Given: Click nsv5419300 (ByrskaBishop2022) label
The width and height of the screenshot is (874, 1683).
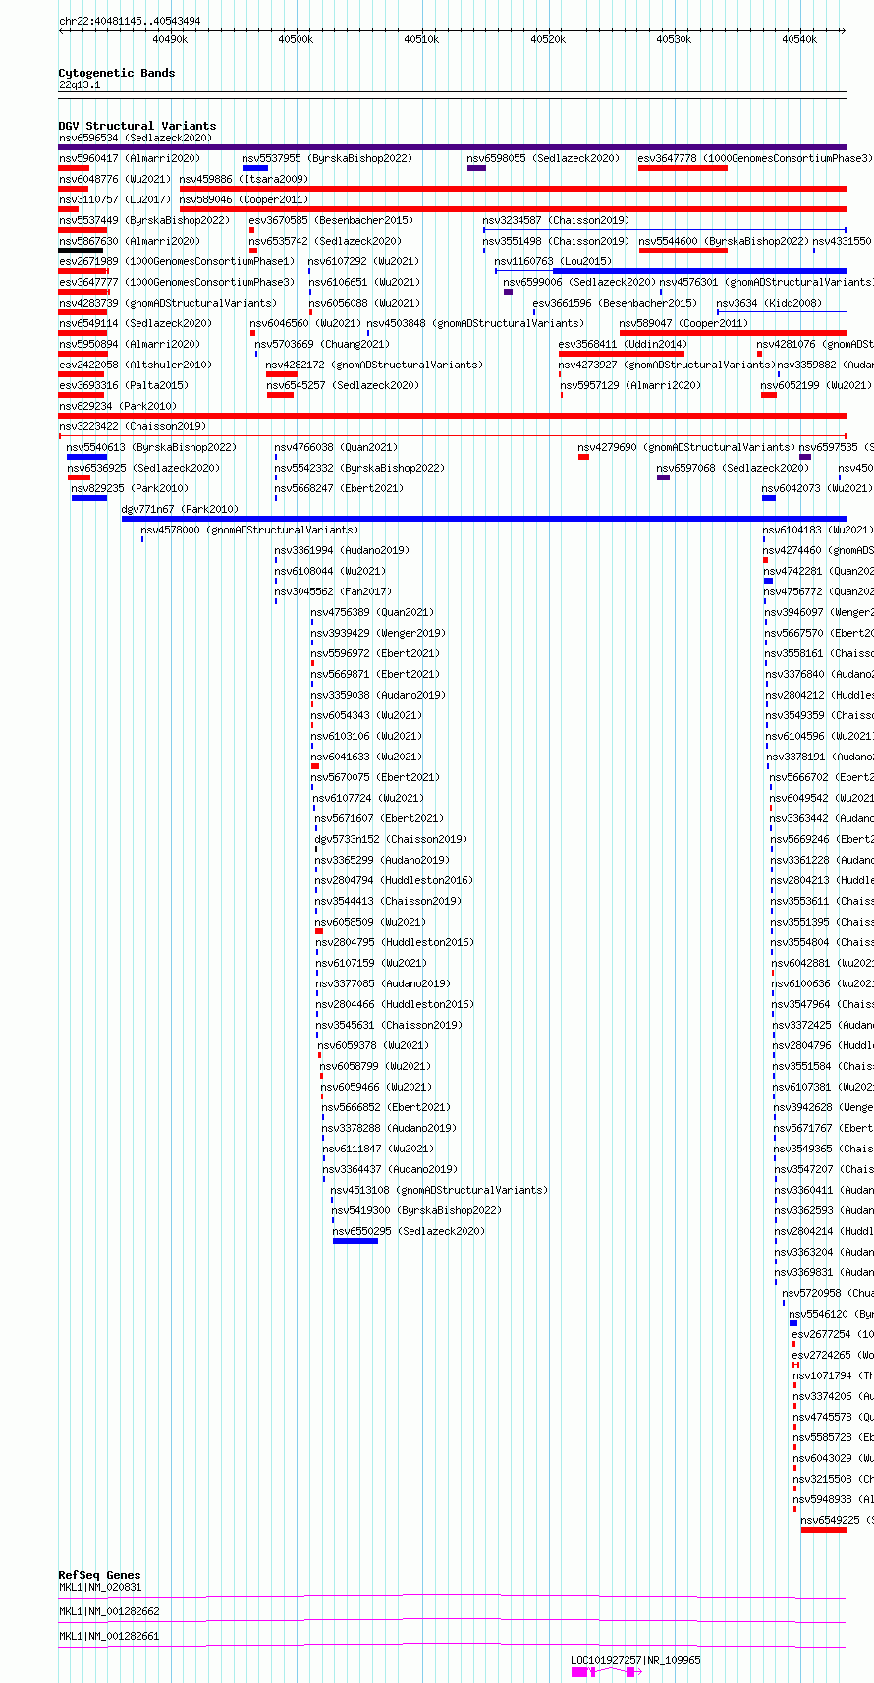Looking at the screenshot, I should pos(416,1210).
